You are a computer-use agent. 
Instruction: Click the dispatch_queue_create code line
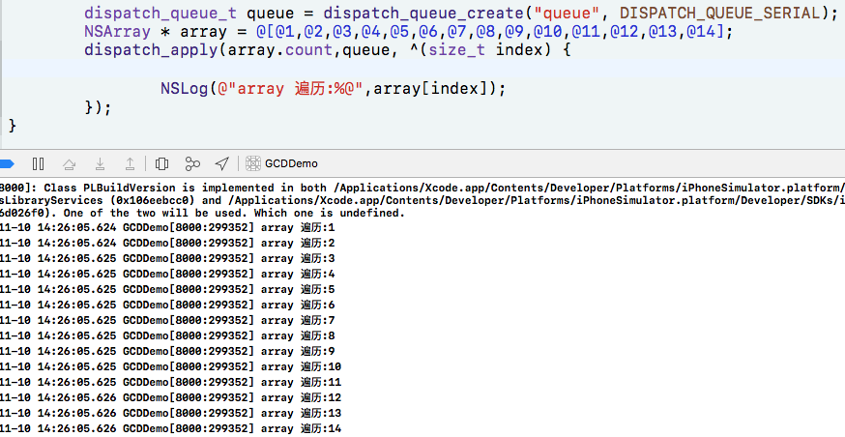coord(461,13)
